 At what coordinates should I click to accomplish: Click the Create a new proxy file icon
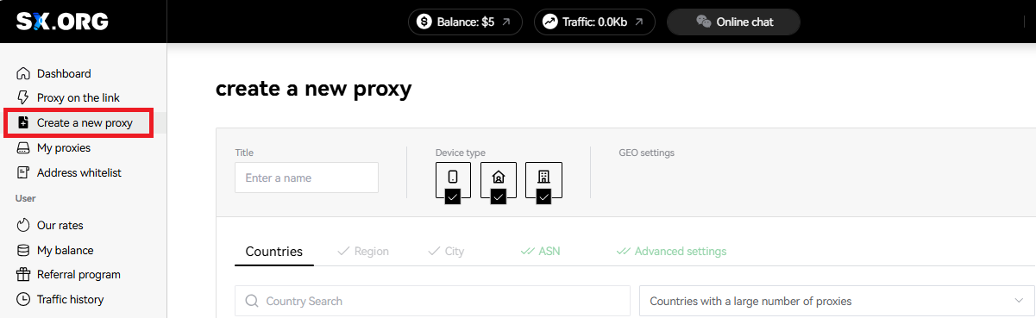(x=23, y=123)
